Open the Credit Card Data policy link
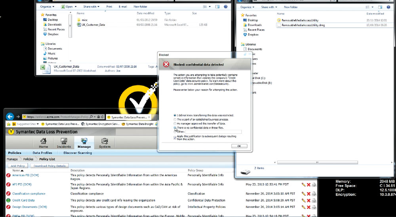Screen dimensions: 396x217 pos(23,200)
